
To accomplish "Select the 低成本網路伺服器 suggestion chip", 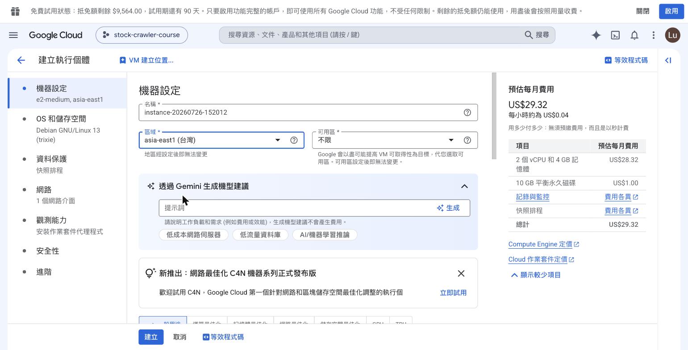I will 193,235.
